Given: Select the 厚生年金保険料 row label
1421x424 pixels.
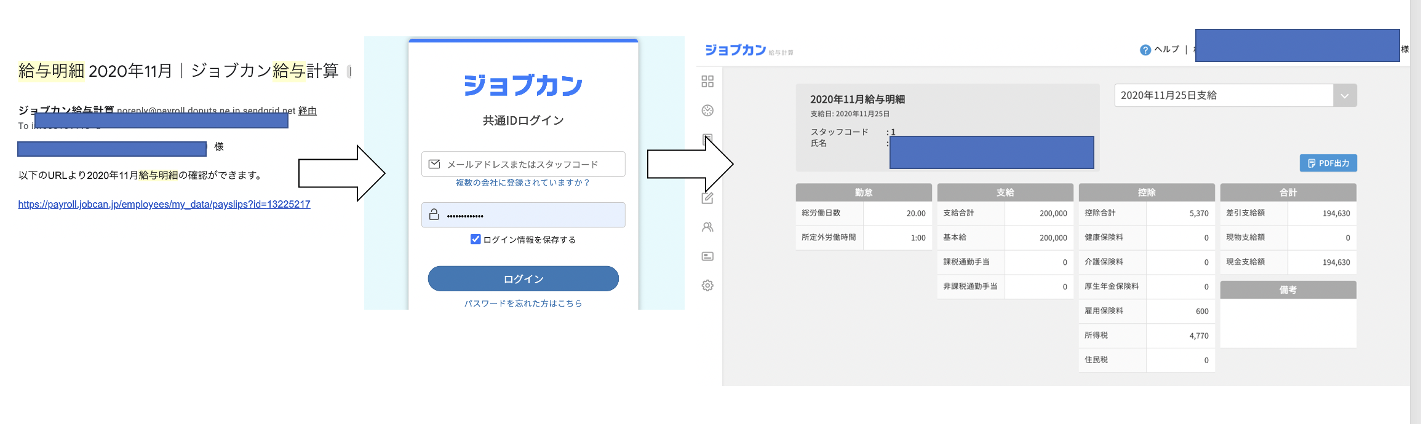Looking at the screenshot, I should click(1112, 286).
